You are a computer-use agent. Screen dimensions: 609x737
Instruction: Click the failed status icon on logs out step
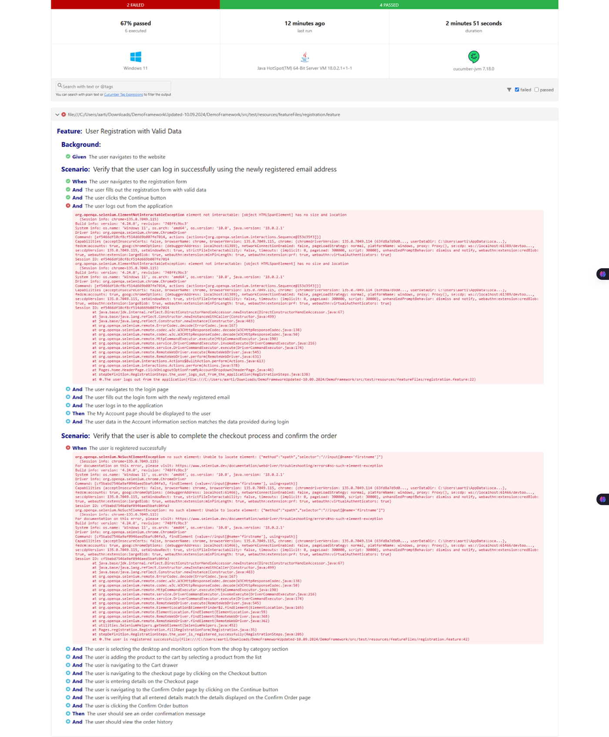coord(68,206)
